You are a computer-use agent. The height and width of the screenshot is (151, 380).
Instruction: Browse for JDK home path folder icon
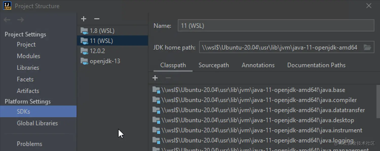367,47
